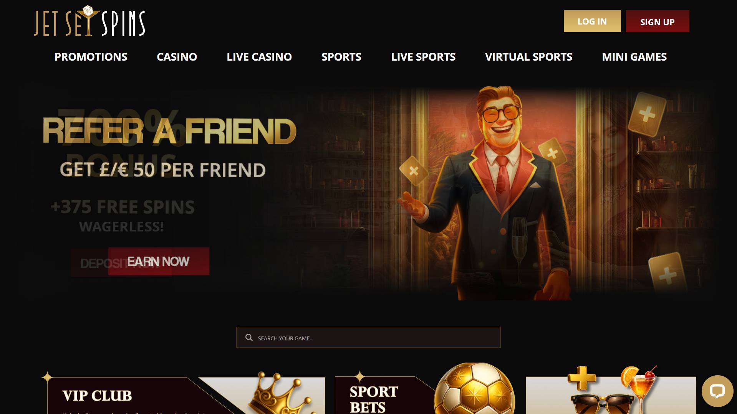Click the search magnifier icon
Image resolution: width=737 pixels, height=414 pixels.
point(249,338)
